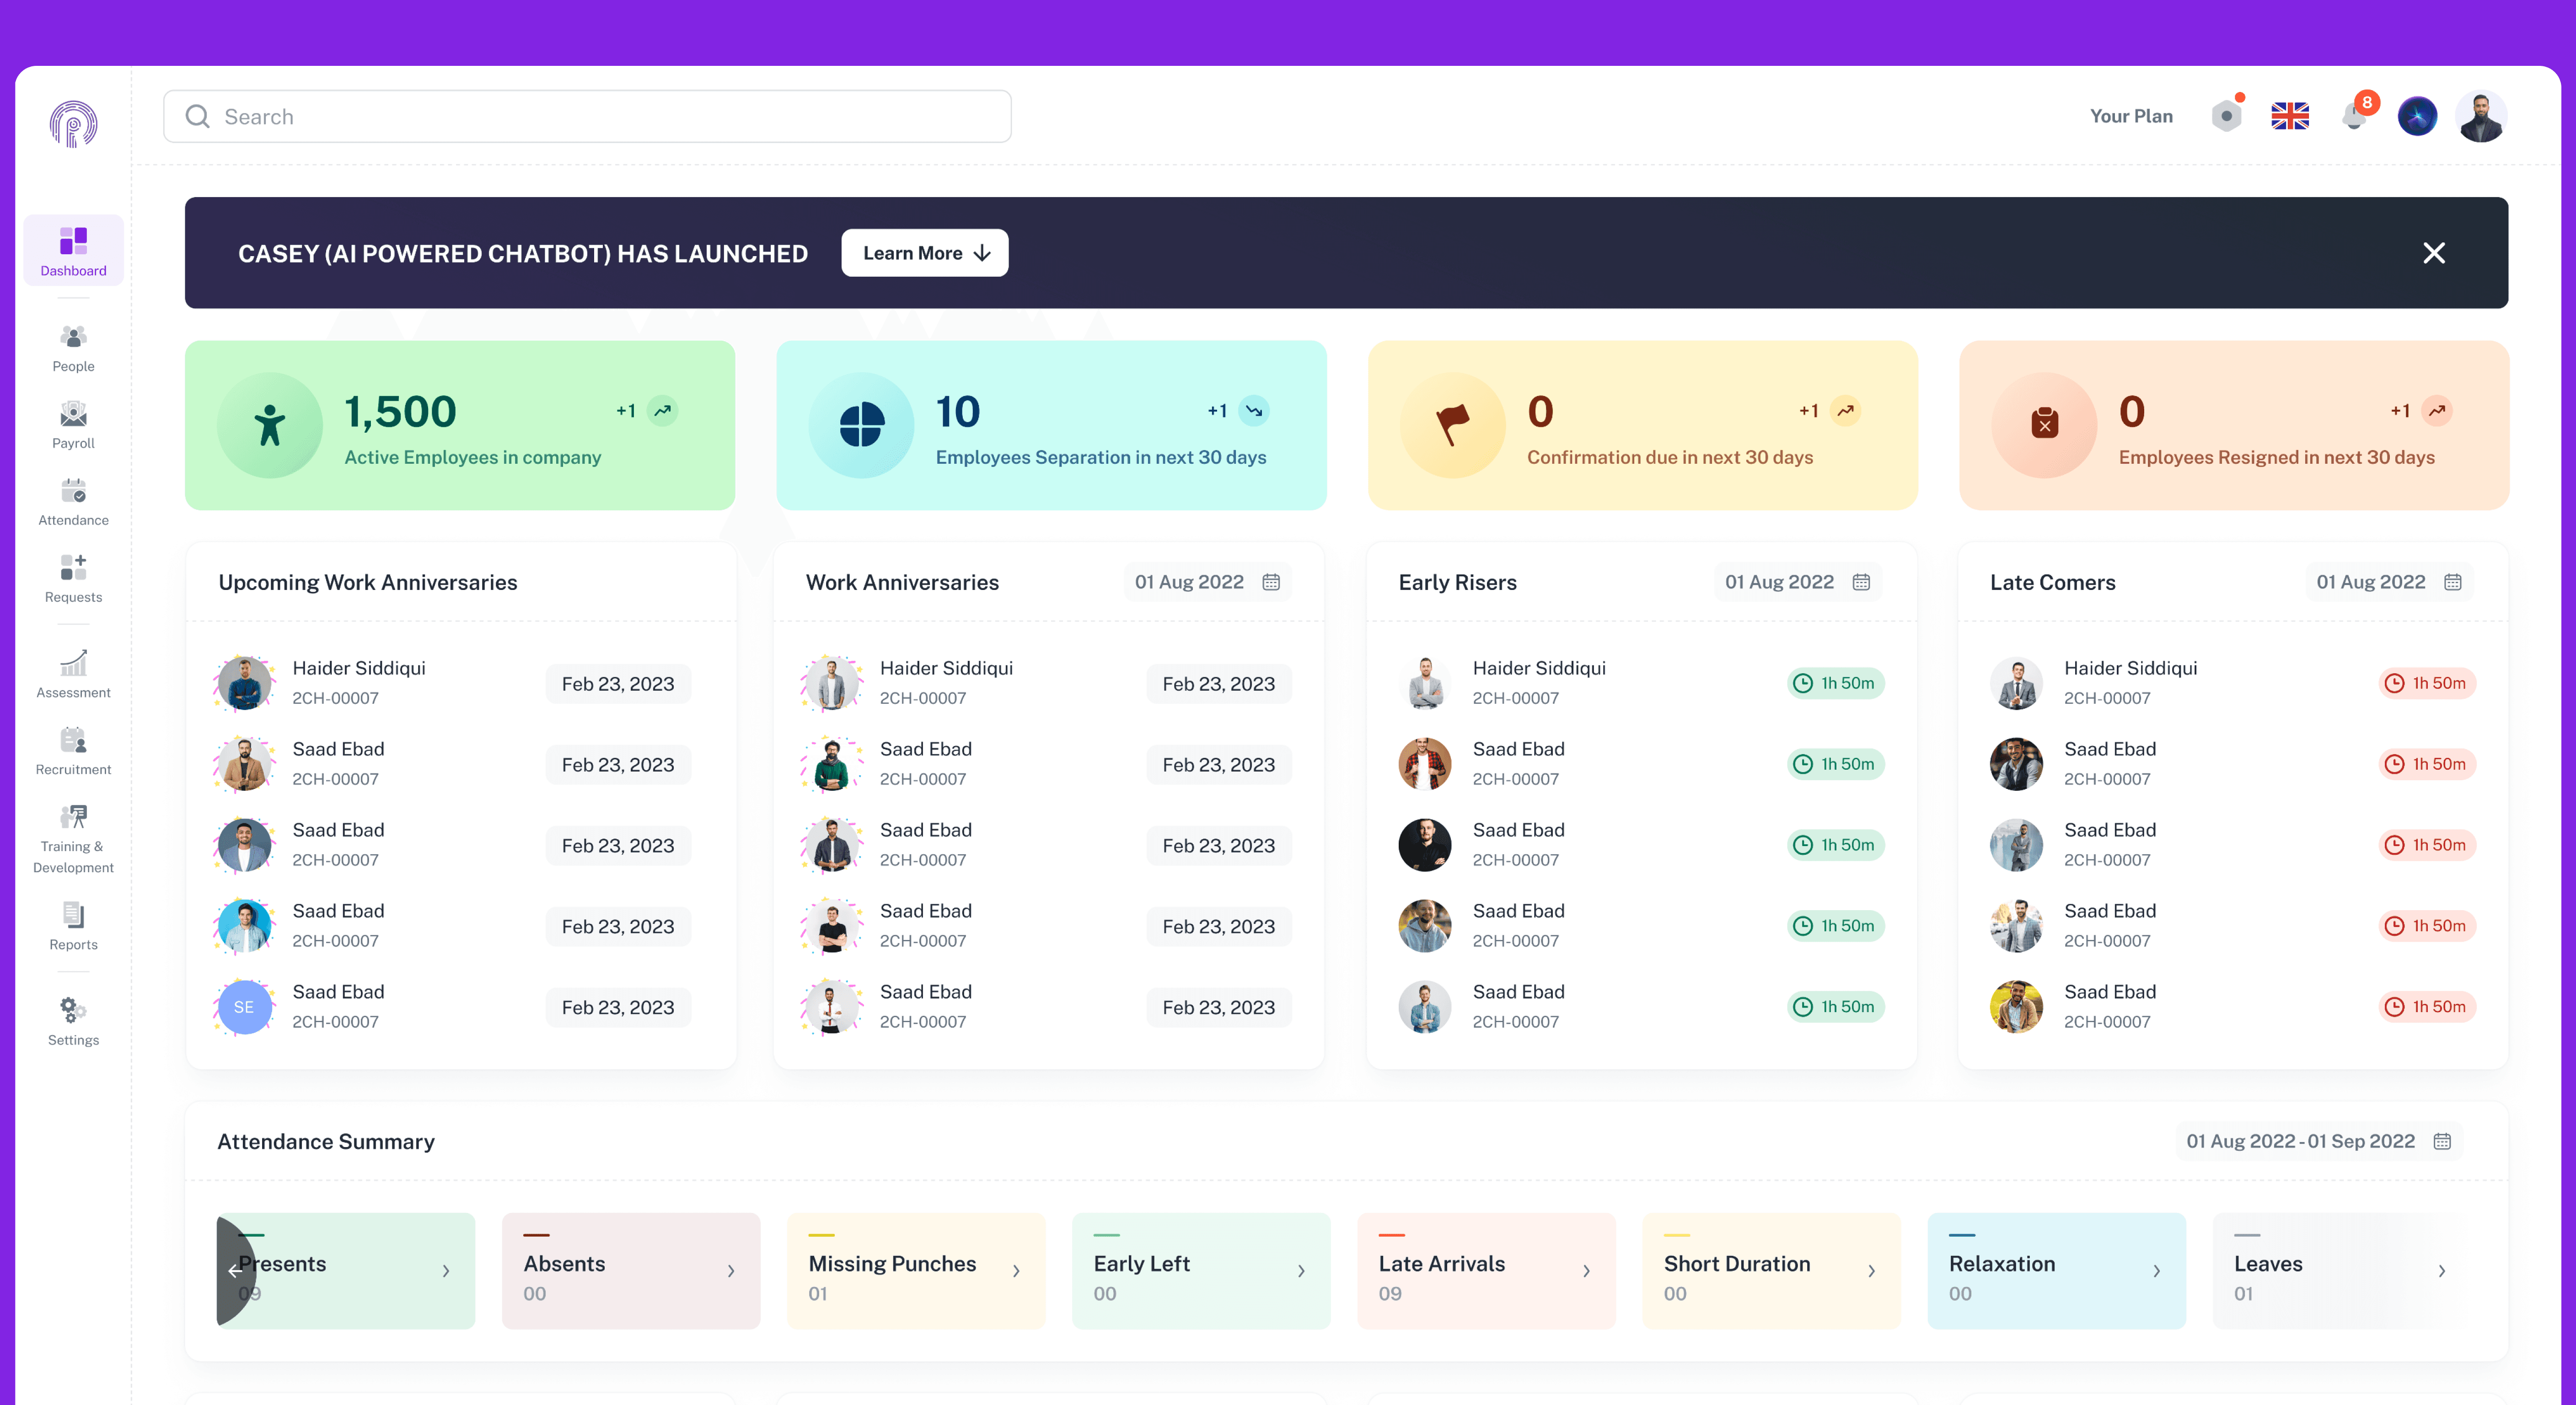
Task: Click the Early Risers calendar icon
Action: coord(1861,582)
